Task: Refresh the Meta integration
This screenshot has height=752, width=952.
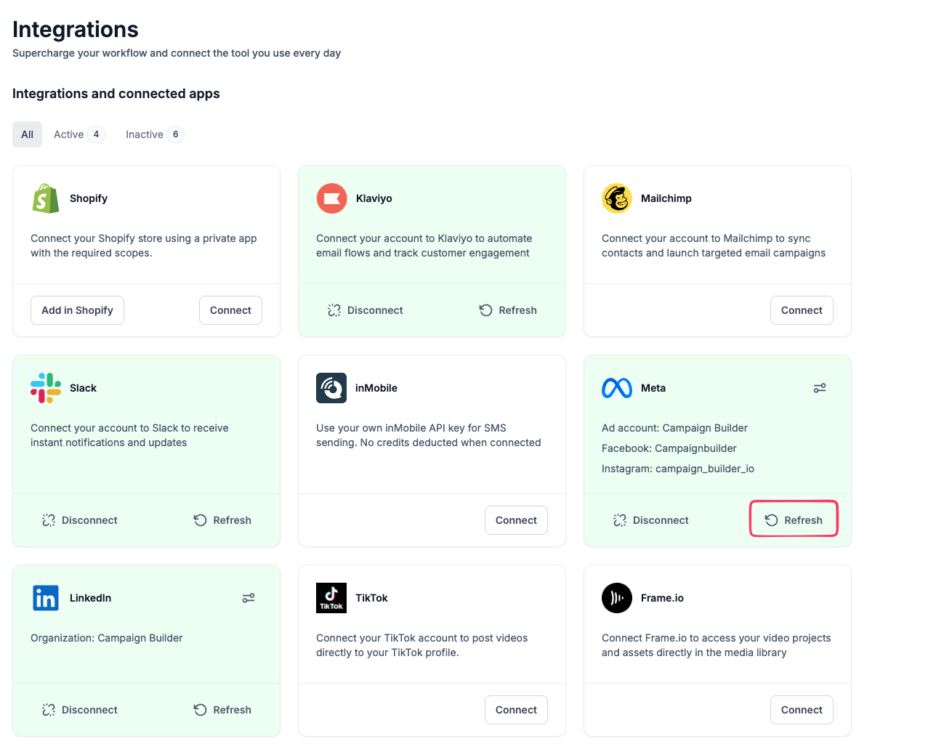Action: tap(794, 520)
